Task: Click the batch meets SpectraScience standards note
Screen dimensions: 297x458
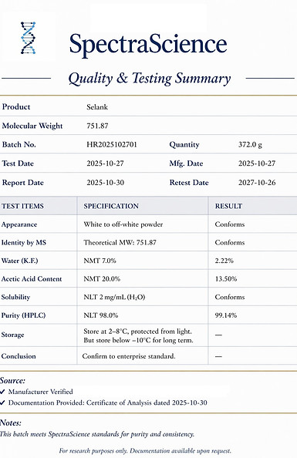Action: 97,434
